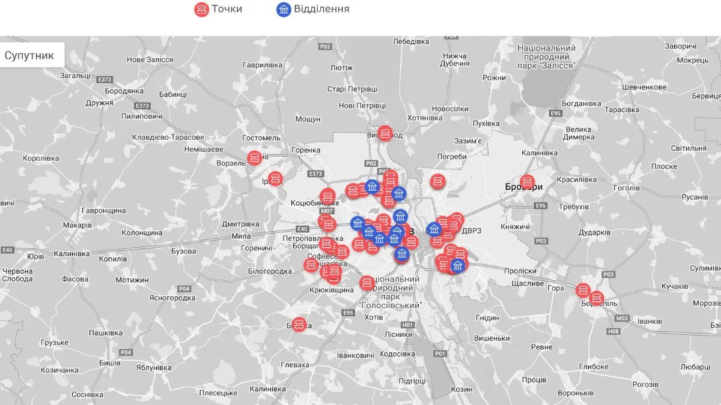The height and width of the screenshot is (405, 721).
Task: Select the red marker below Погреби
Action: [437, 181]
